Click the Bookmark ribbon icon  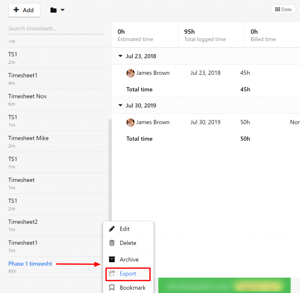point(112,288)
